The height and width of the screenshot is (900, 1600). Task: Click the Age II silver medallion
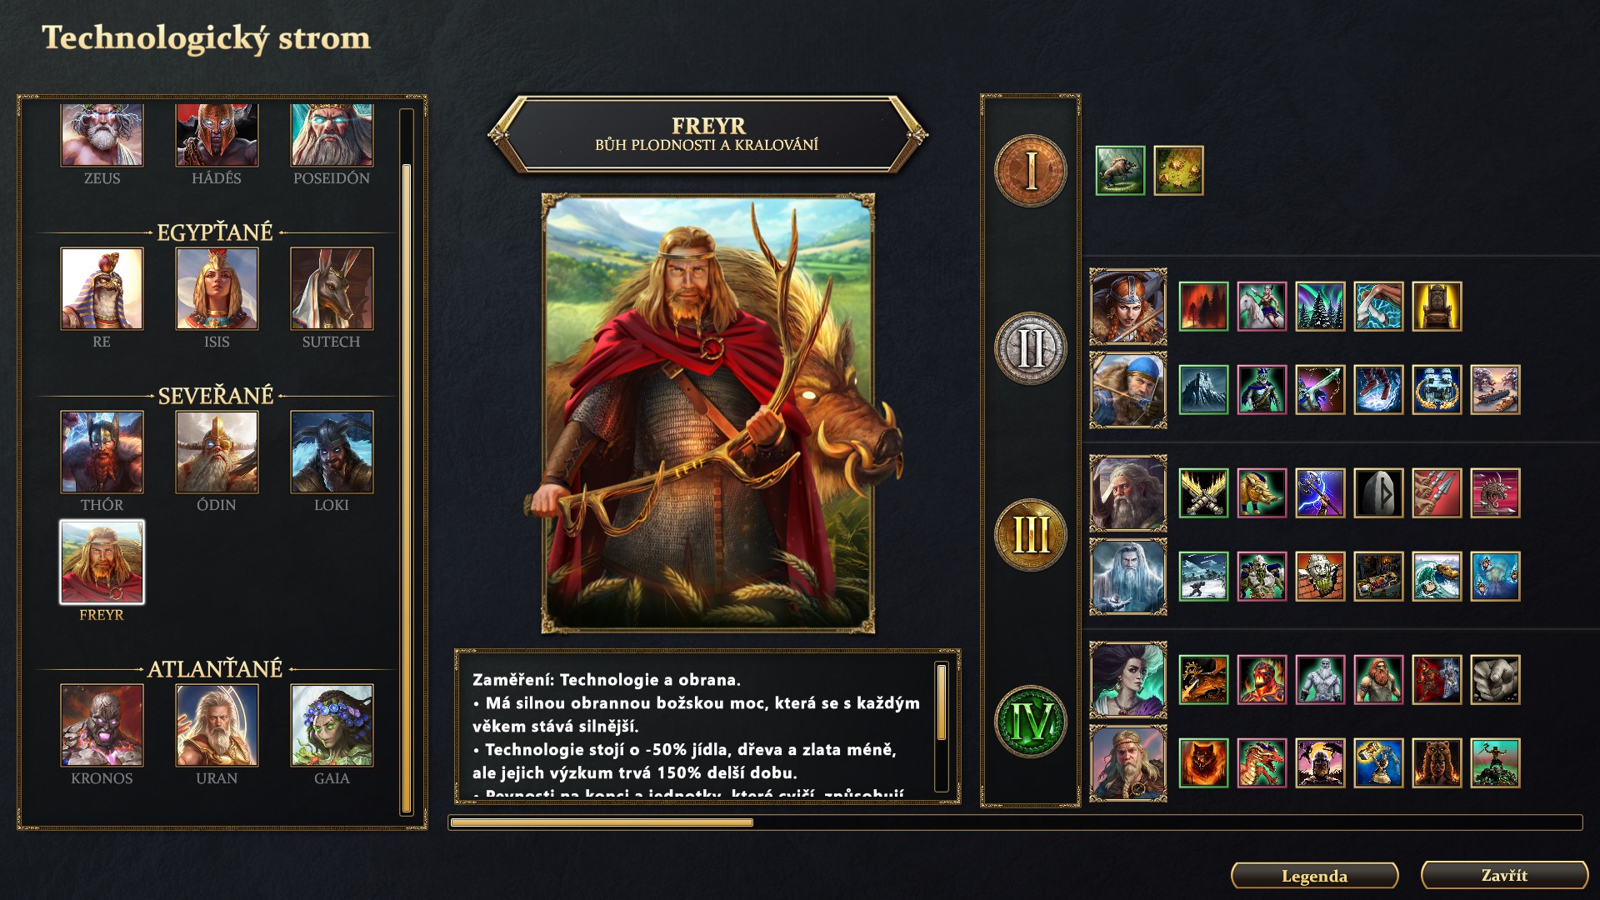coord(1031,348)
